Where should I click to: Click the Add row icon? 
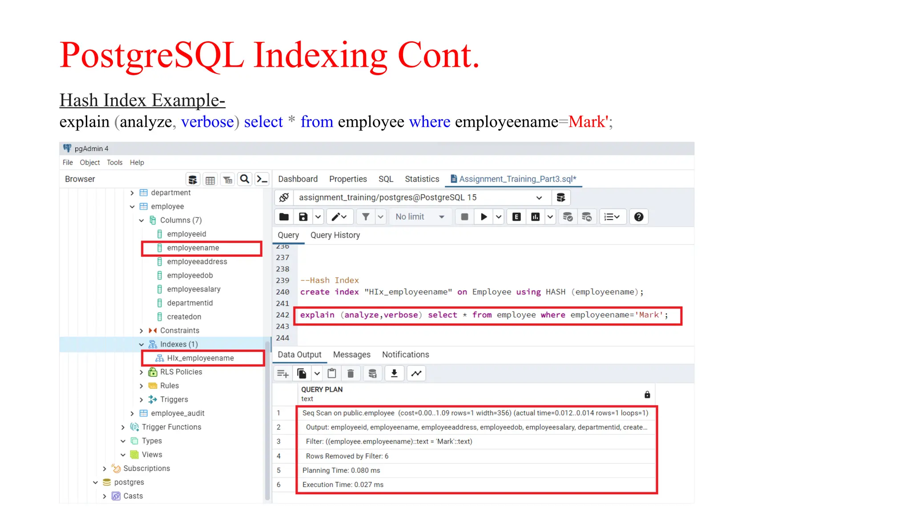283,373
